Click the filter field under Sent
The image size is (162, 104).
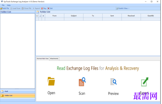coord(112,19)
